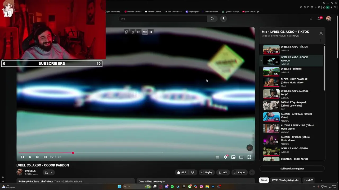The width and height of the screenshot is (339, 190).
Task: Open Dashboard bookmark
Action: point(113,12)
